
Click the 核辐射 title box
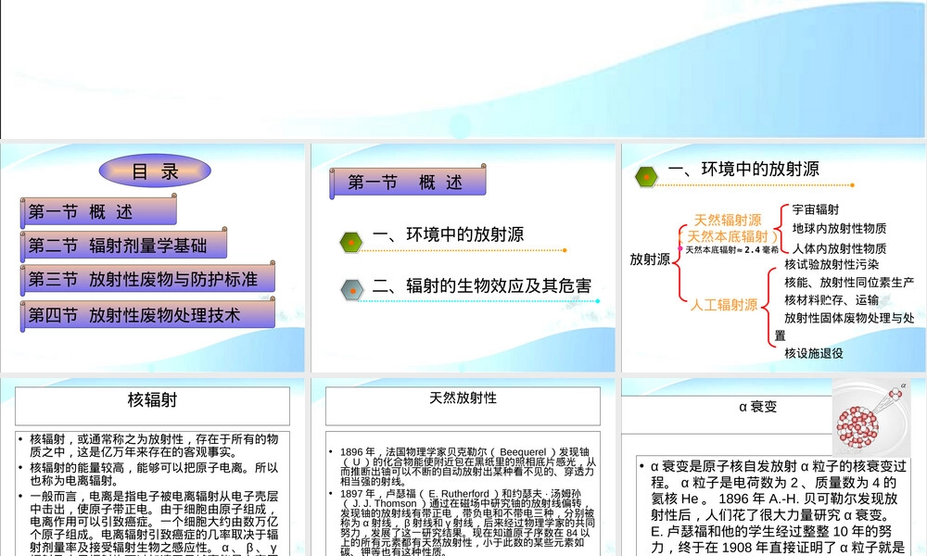pos(153,406)
